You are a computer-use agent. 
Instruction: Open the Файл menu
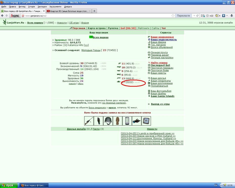[4, 7]
